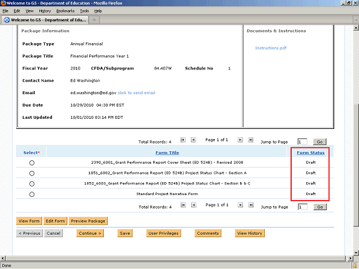Click the Firefox logo in title bar

tap(3, 3)
